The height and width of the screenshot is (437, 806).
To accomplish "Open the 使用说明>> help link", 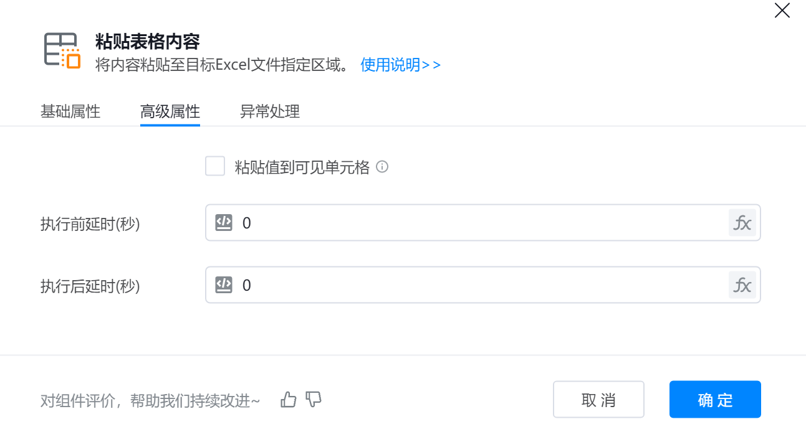I will coord(401,65).
